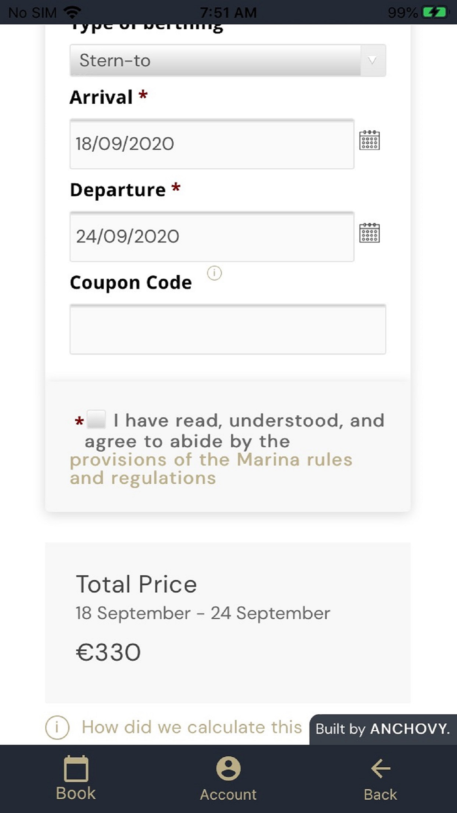Tap the battery status icon
This screenshot has width=457, height=813.
tap(433, 12)
